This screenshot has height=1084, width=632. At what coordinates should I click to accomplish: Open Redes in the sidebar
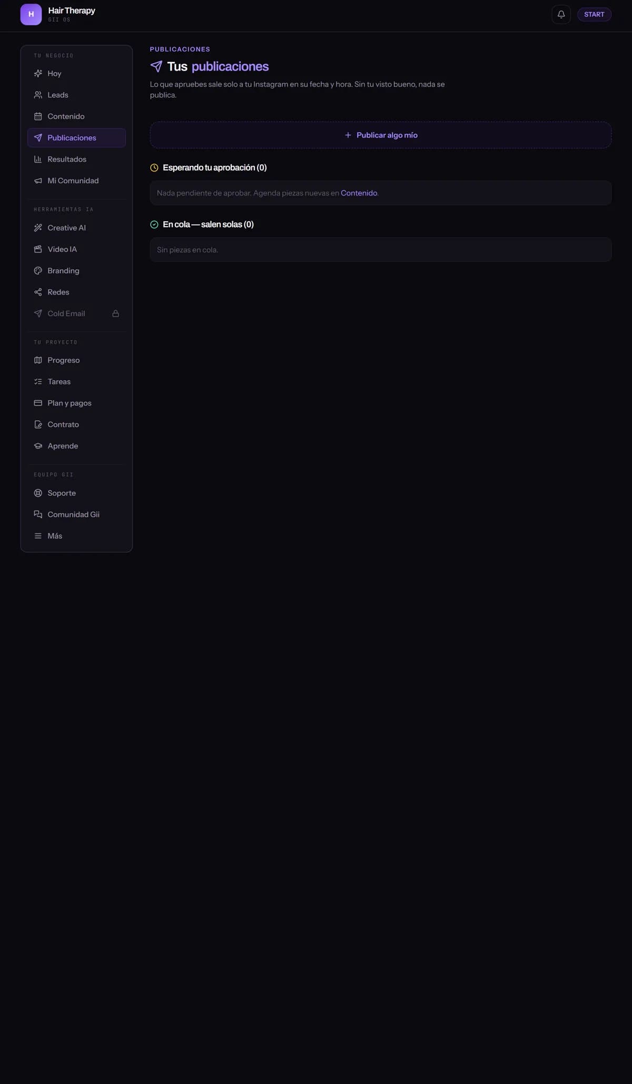76,292
